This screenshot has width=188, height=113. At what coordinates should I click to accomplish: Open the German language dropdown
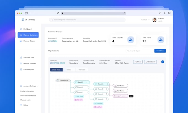(145, 20)
